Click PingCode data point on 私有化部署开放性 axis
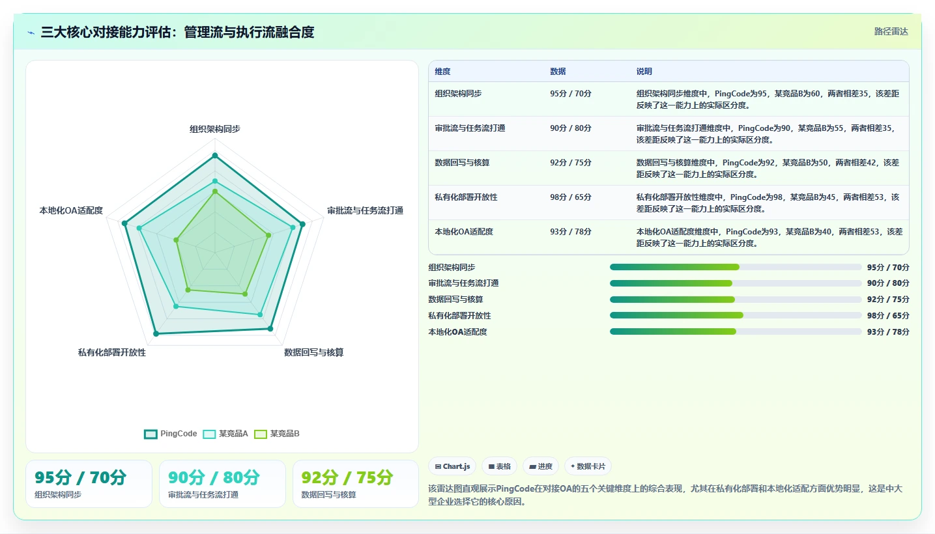Screen dimensions: 935x534 pos(156,334)
